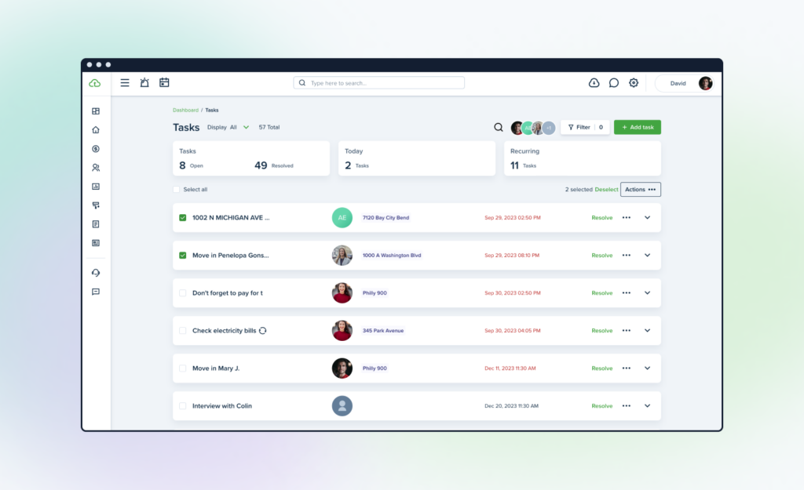Click the search magnifier beside avatars
This screenshot has height=490, width=804.
(x=499, y=128)
